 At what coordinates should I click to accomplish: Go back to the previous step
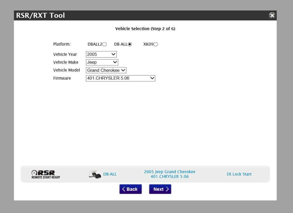[x=130, y=189]
